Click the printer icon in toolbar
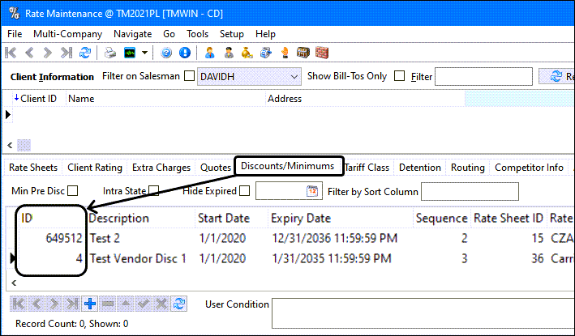 110,53
